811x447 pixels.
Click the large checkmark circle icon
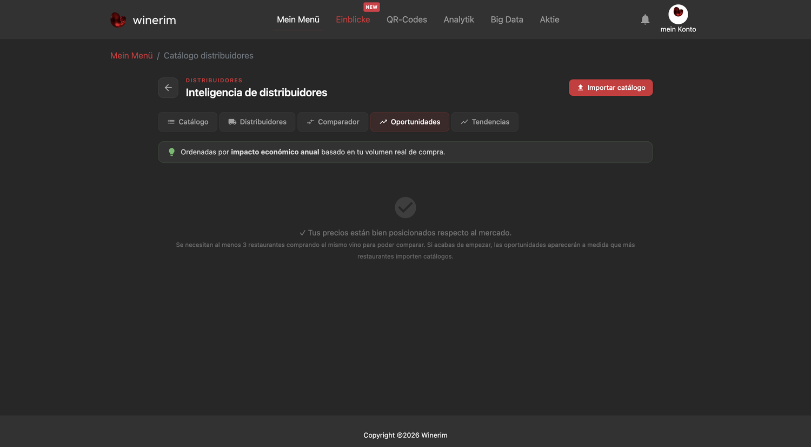point(405,207)
